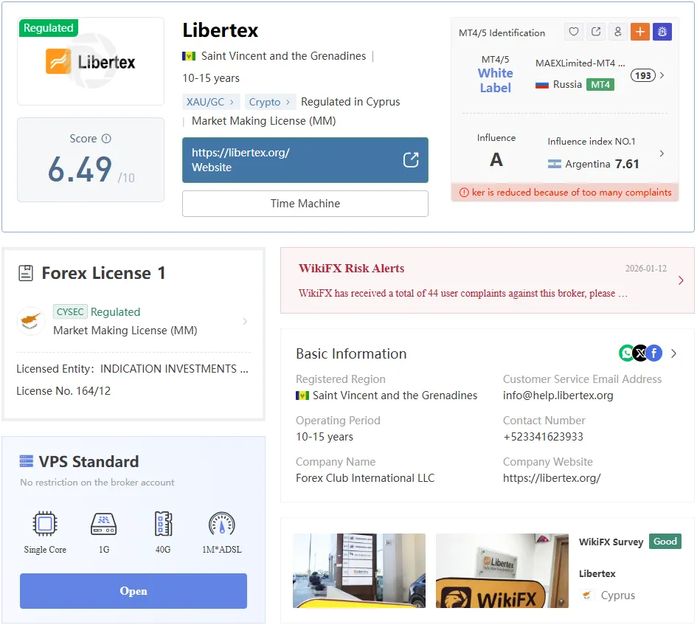This screenshot has height=625, width=697.
Task: Click the Libertex office sign survey photo
Action: tap(502, 570)
